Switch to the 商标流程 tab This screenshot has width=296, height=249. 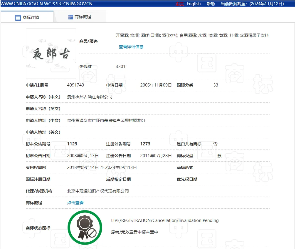pyautogui.click(x=80, y=17)
